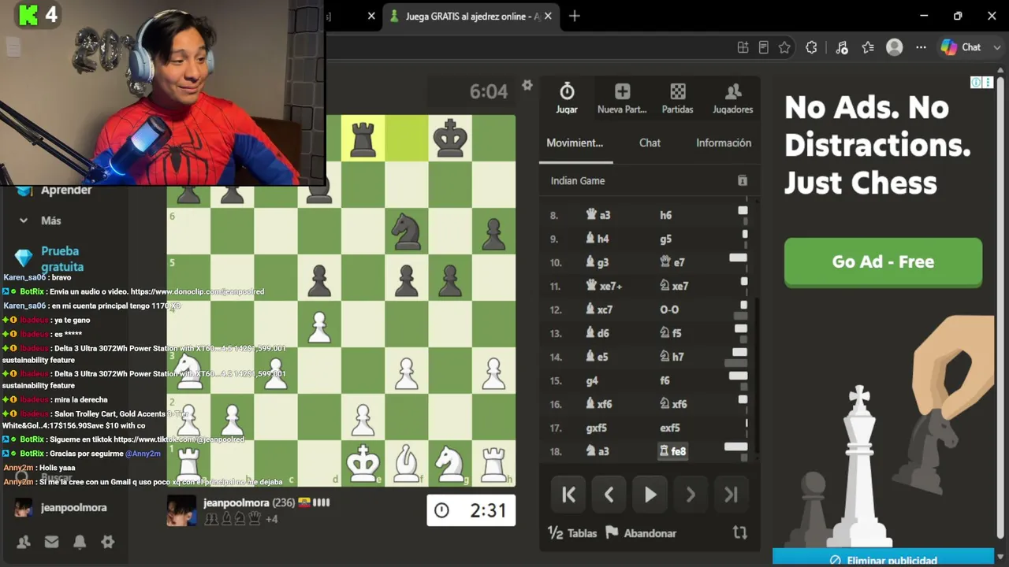
Task: Select the black knight on f6
Action: click(x=407, y=232)
